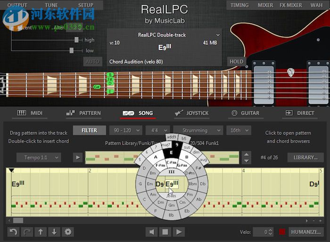Click the guitar pick on the body
Screen dimensions: 330x242
[291, 72]
